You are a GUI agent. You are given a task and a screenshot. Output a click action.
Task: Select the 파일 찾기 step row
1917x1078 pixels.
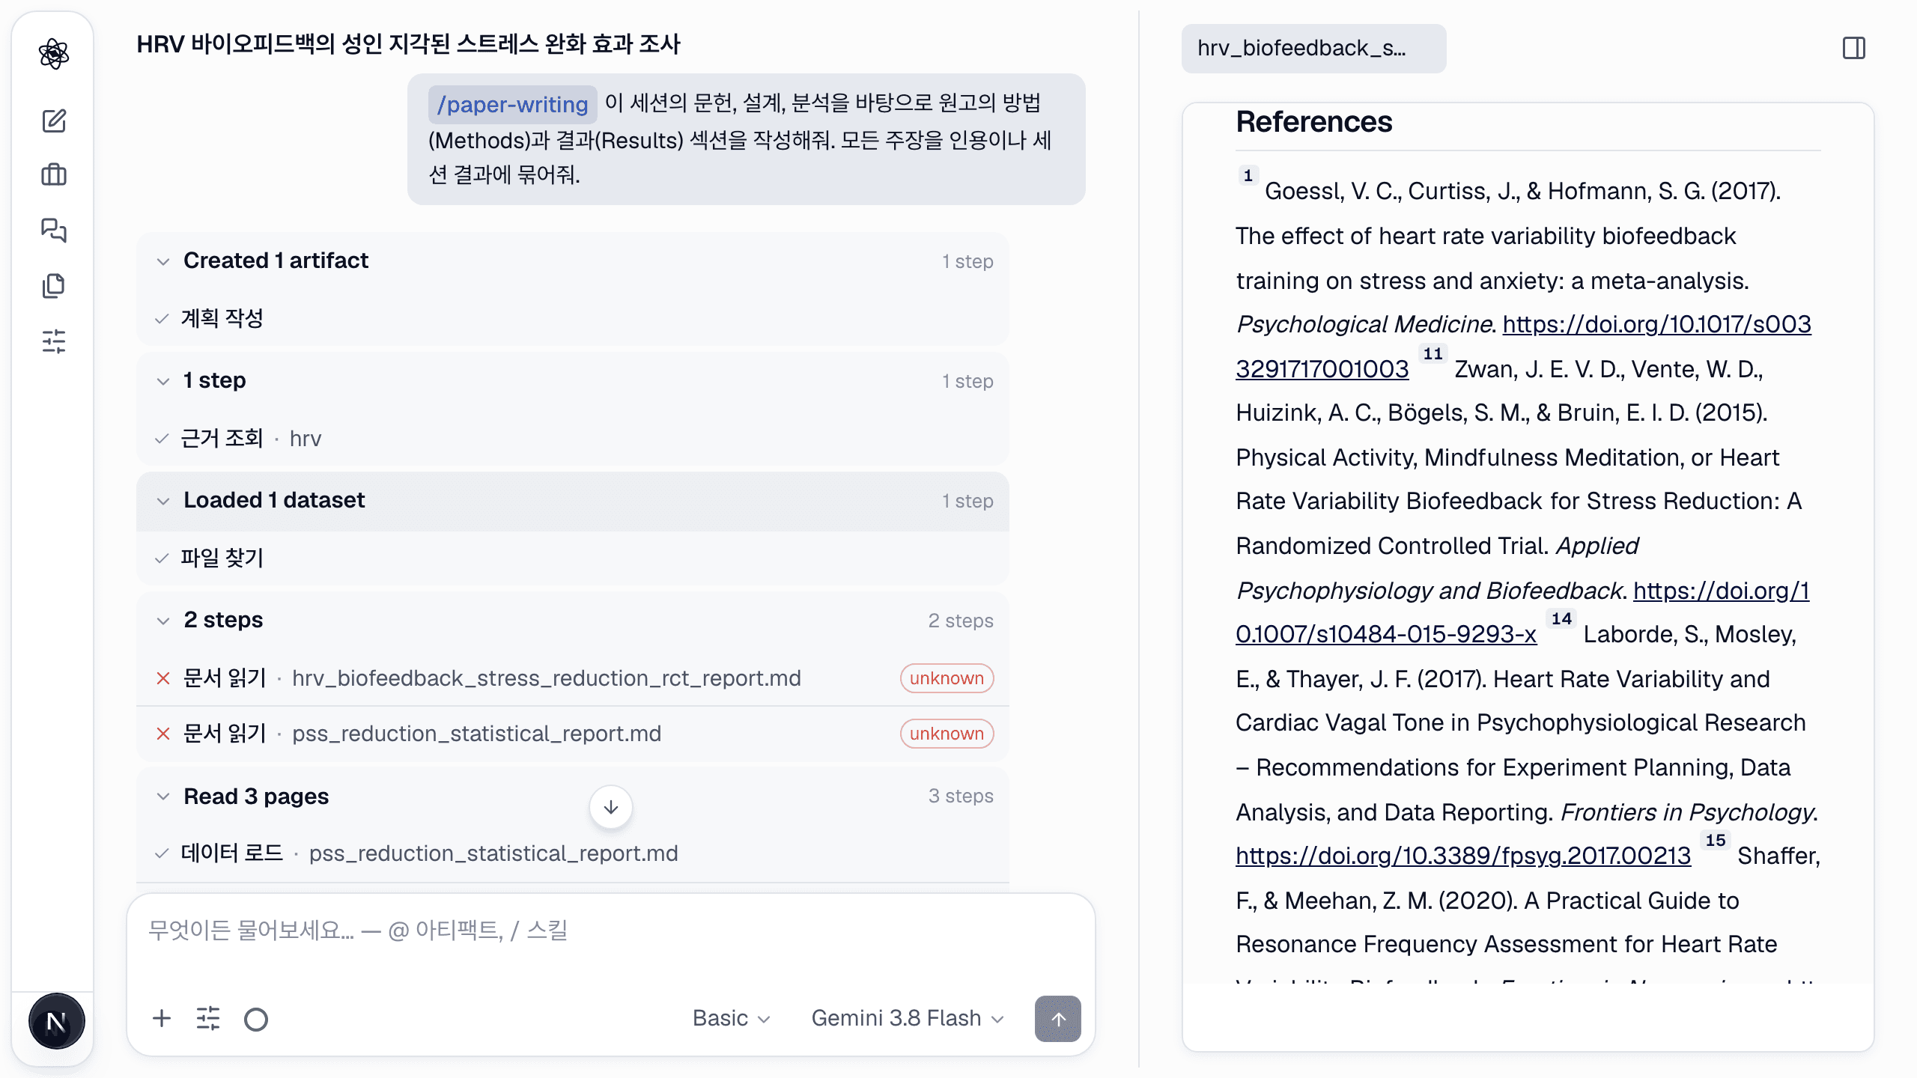pos(573,558)
